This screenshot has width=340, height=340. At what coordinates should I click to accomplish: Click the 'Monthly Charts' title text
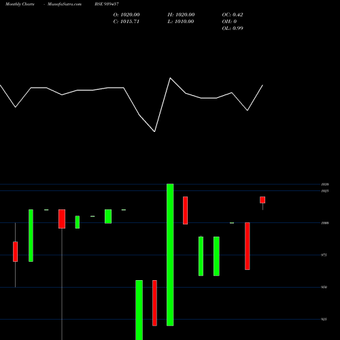(x=20, y=4)
